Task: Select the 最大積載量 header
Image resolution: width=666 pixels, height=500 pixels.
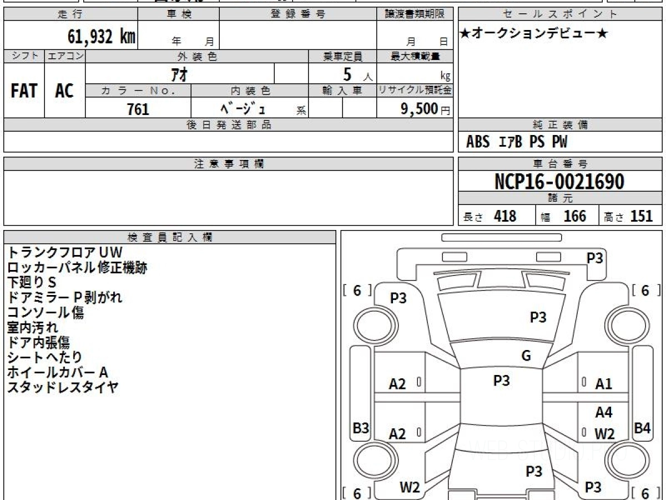Action: [x=415, y=56]
